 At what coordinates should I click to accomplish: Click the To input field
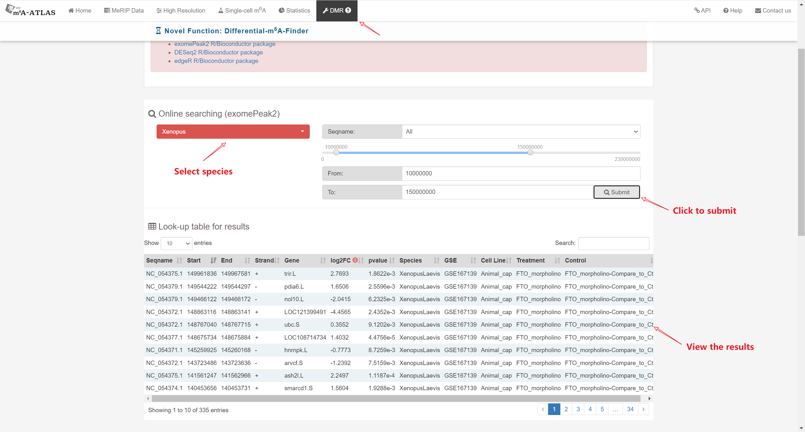pyautogui.click(x=497, y=192)
